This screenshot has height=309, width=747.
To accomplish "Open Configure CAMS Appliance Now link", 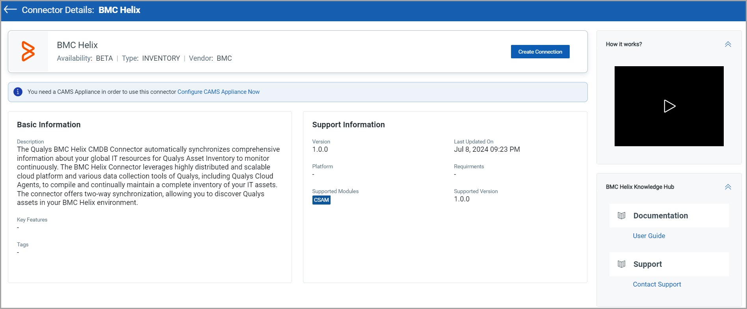I will (218, 92).
